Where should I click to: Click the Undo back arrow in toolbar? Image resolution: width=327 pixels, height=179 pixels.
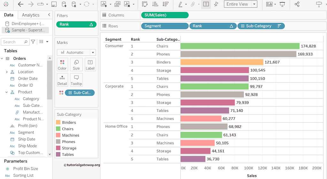tap(21, 4)
